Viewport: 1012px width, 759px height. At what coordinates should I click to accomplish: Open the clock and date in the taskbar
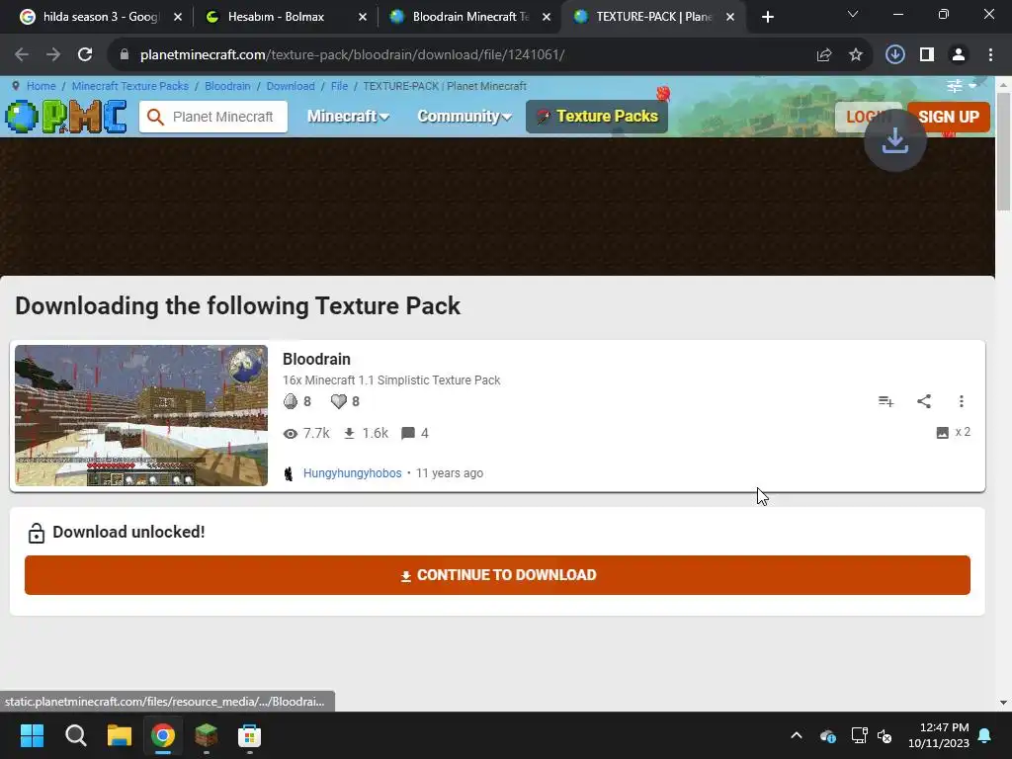click(x=939, y=735)
